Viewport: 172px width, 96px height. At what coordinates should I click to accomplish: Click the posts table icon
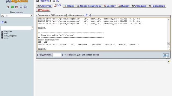click(2, 34)
